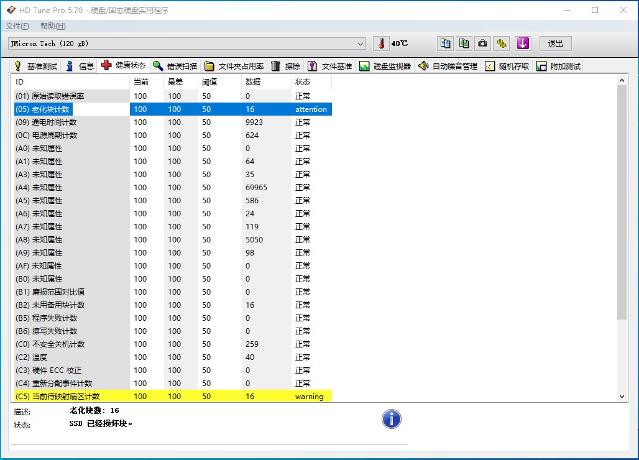
Task: Click the 阈值 column header
Action: [x=219, y=82]
